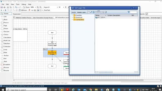162x91 pixels.
Task: Open the font size dropdown
Action: [64, 7]
